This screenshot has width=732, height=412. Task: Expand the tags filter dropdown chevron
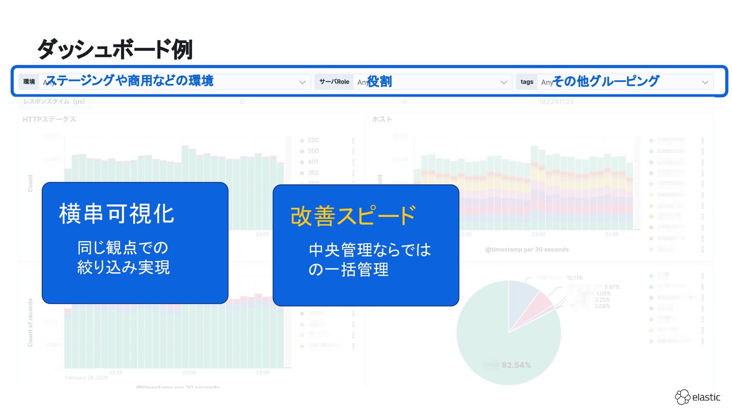pyautogui.click(x=705, y=82)
